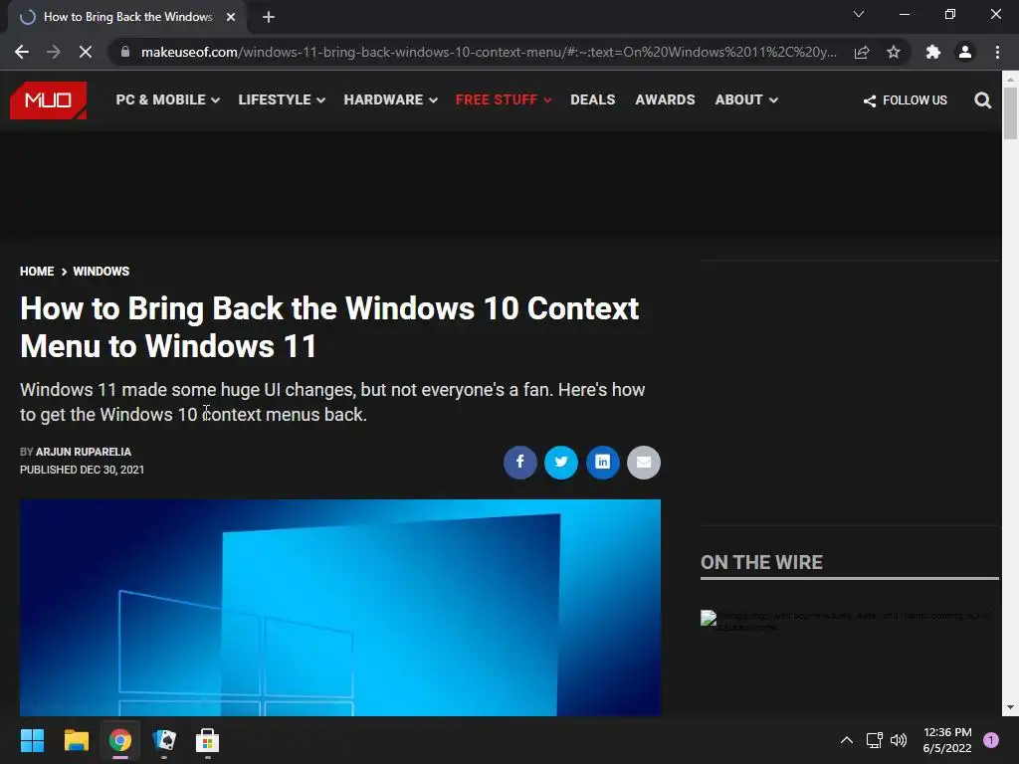Image resolution: width=1019 pixels, height=764 pixels.
Task: Select the 'How to Bring Back the Windows' tab
Action: coord(128,17)
